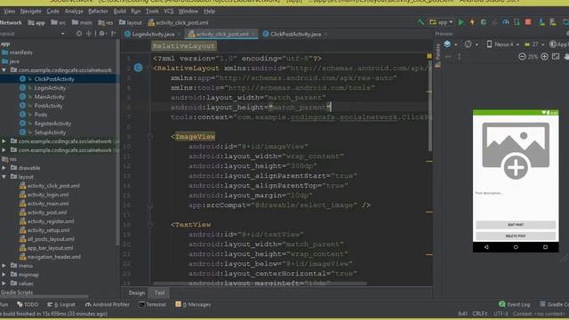Click the hide project panel icon
The width and height of the screenshot is (569, 320).
[114, 34]
